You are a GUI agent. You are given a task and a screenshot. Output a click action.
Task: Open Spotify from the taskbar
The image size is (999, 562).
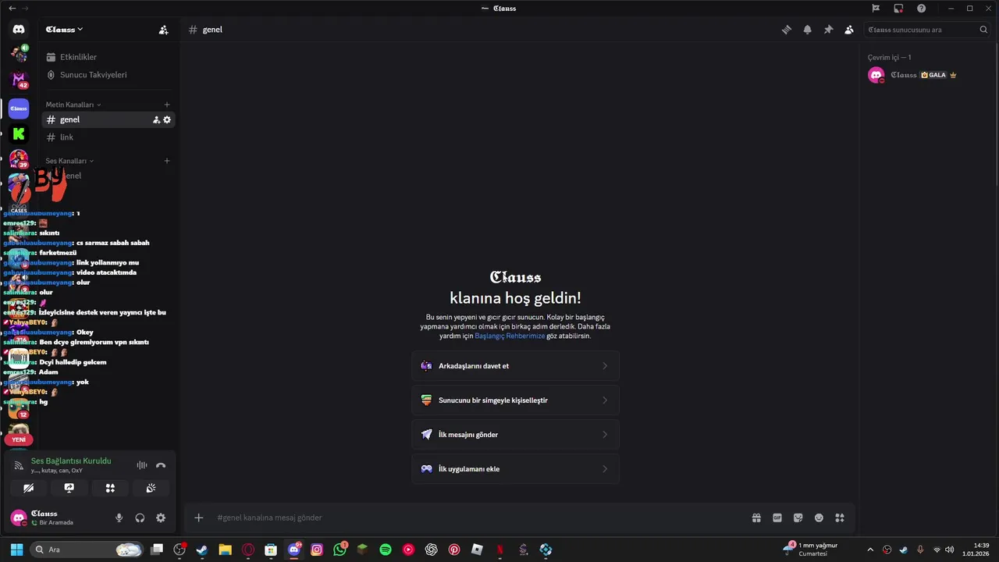click(386, 550)
